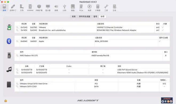Click the magnifier icon in the VMware SATA CD01 row
The width and height of the screenshot is (176, 104).
pyautogui.click(x=17, y=86)
